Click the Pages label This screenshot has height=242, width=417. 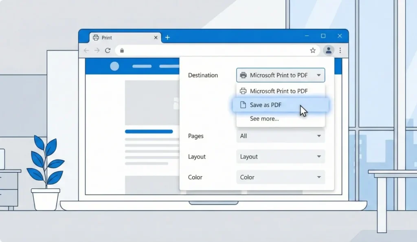click(x=196, y=136)
